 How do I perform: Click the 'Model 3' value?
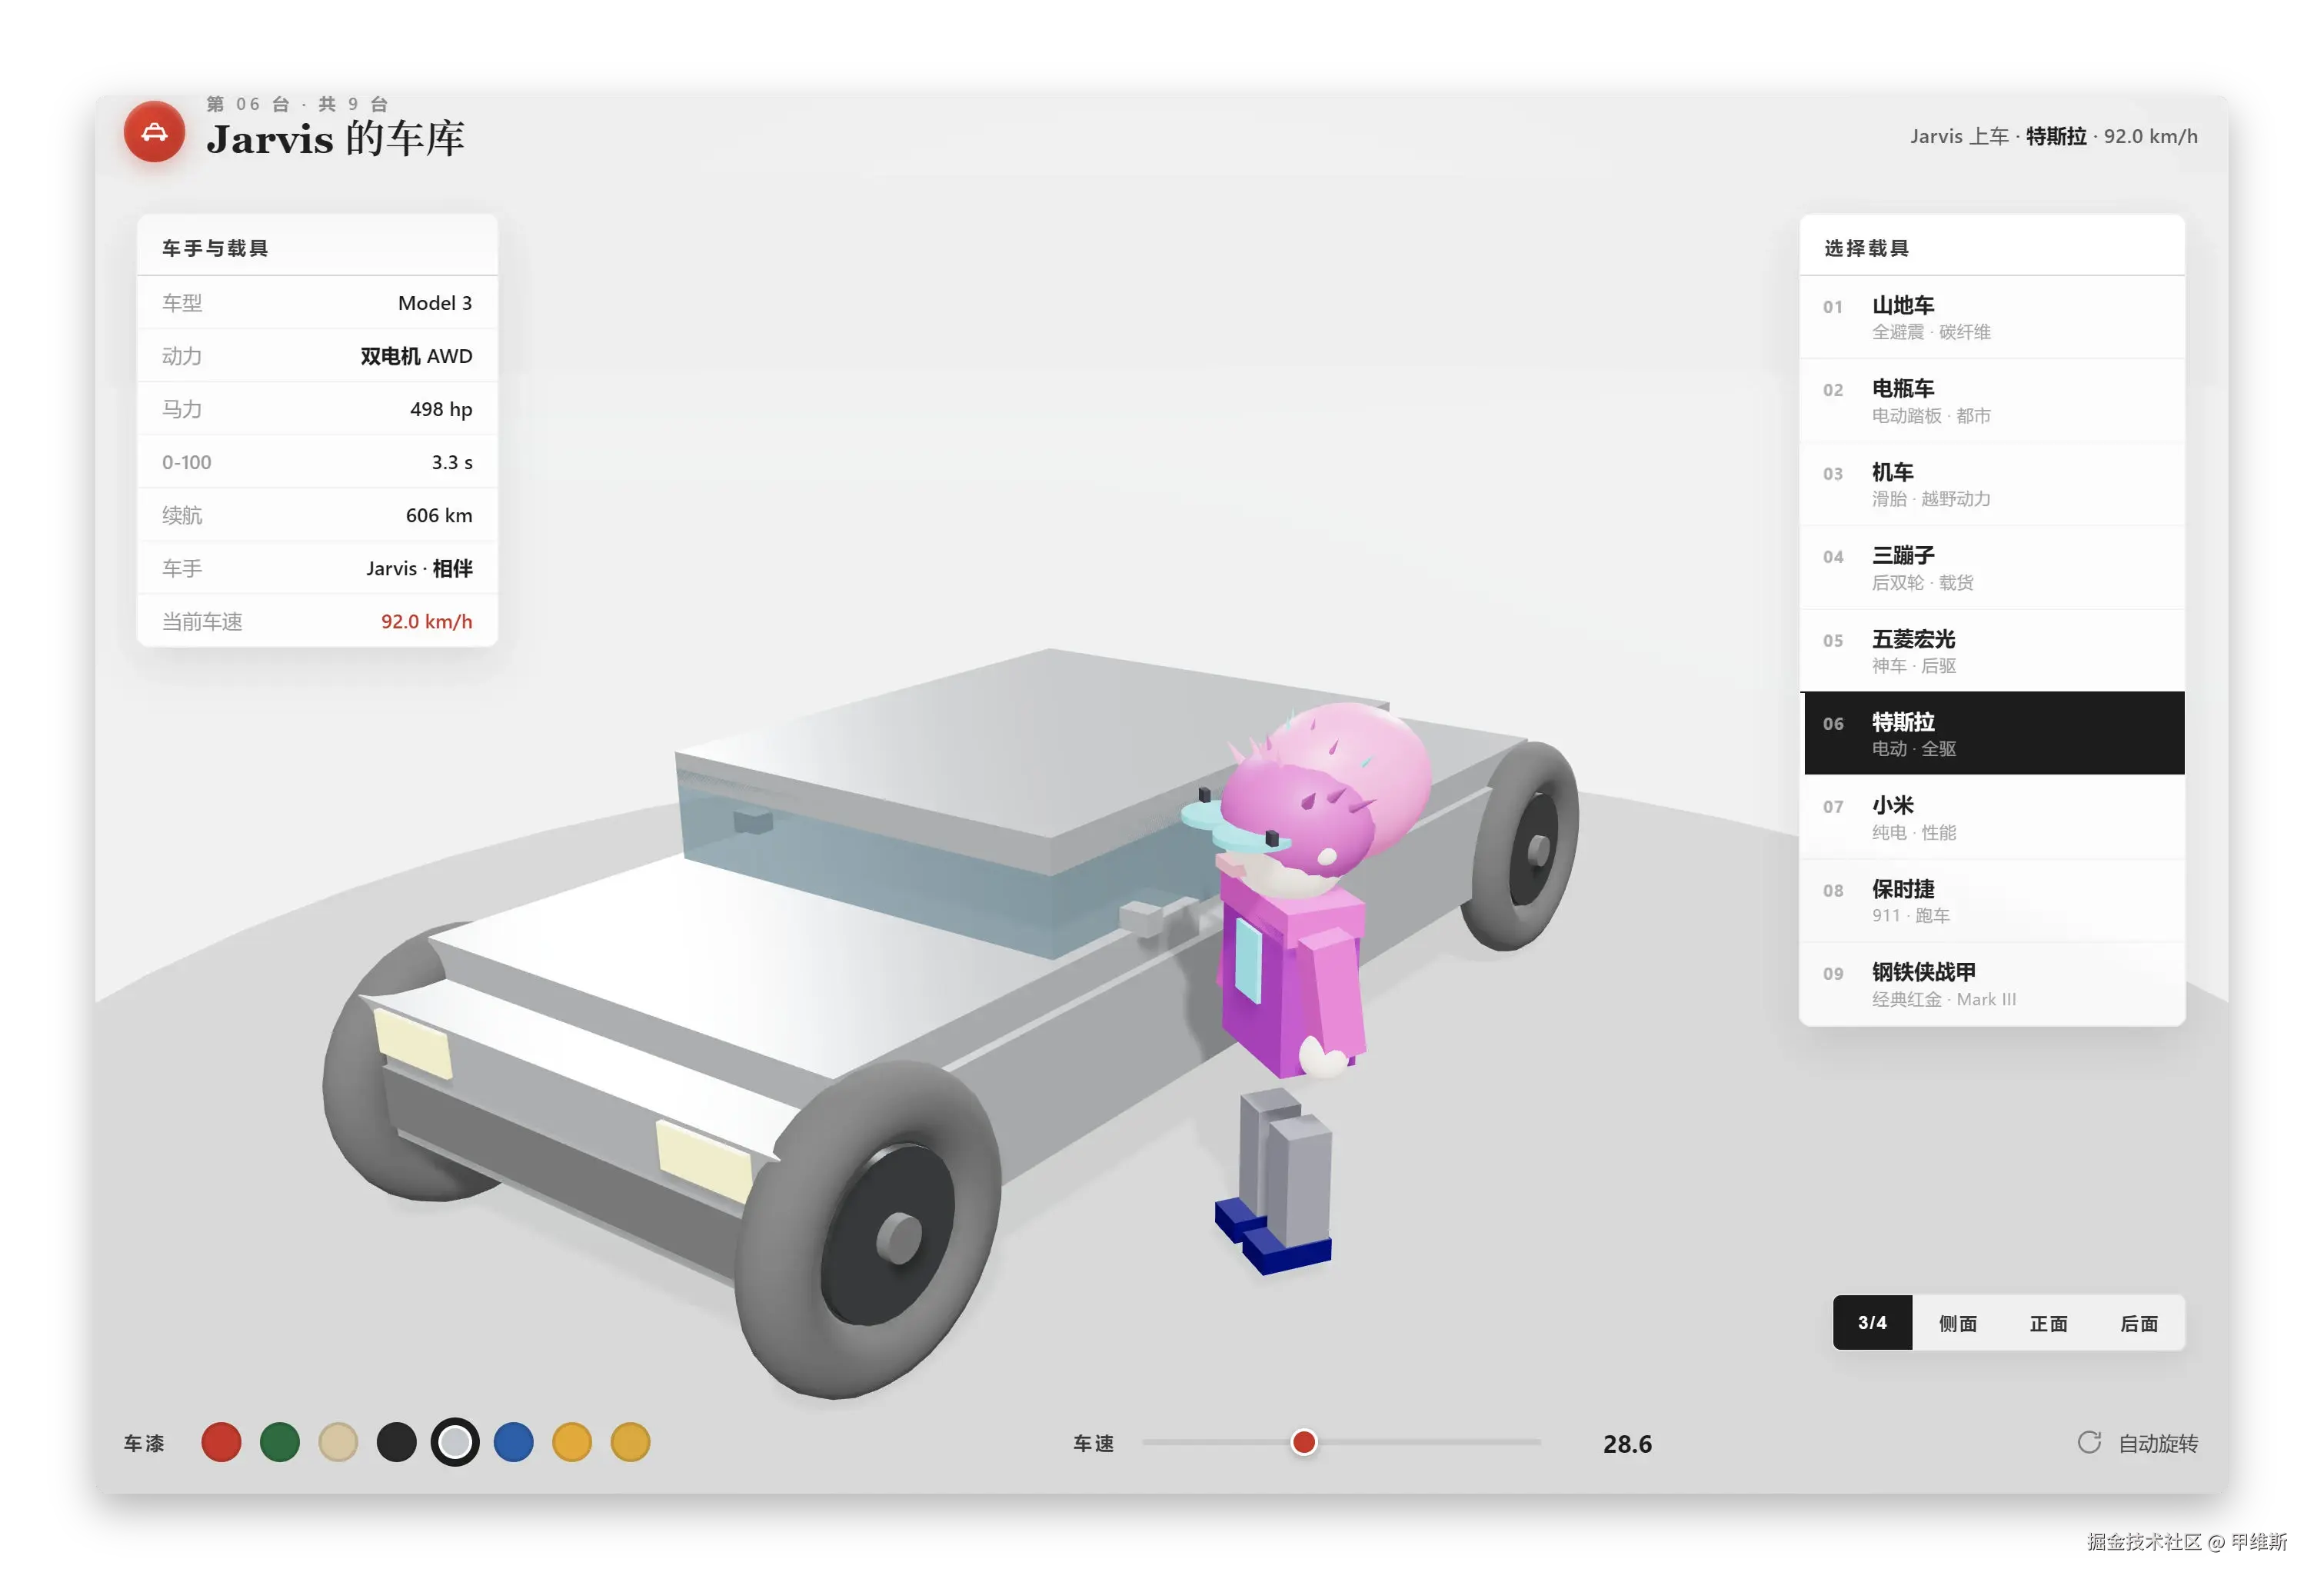click(x=435, y=303)
